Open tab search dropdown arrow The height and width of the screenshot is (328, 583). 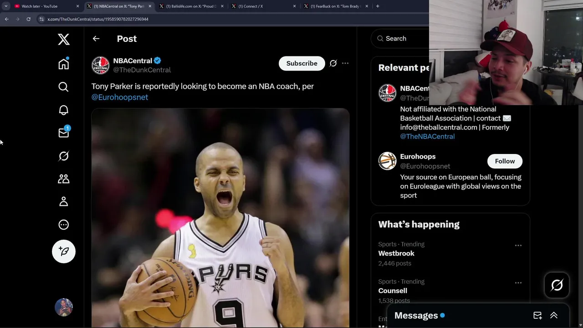[5, 6]
